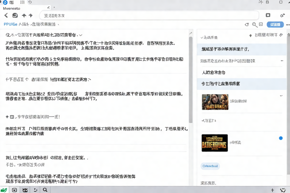Image resolution: width=290 pixels, height=193 pixels.
Task: Select the first highlighted row in right panel
Action: (242, 49)
